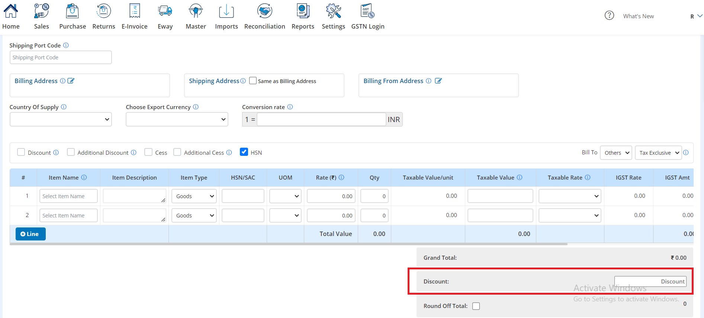Open the Returns module icon

tap(104, 11)
